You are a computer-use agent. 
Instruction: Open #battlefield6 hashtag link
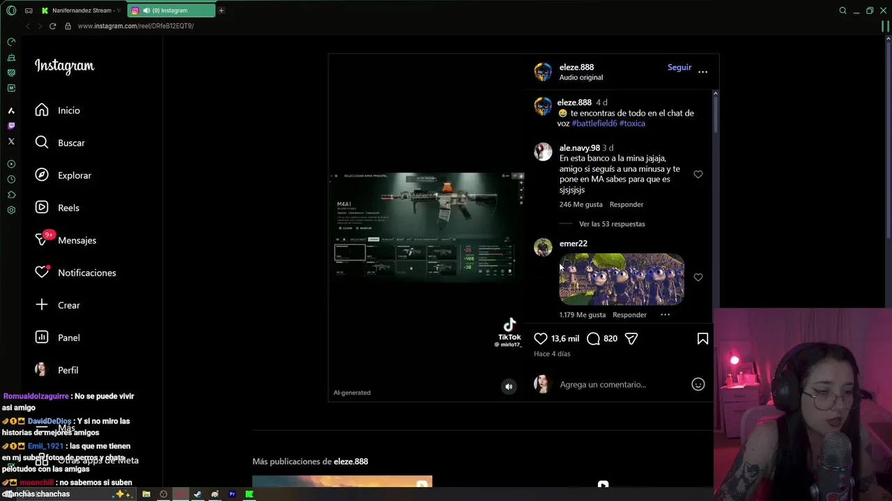(x=594, y=123)
